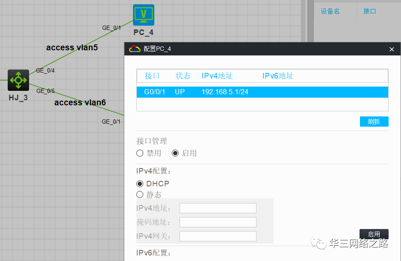Click the access vlan5 label
The image size is (401, 261).
point(71,47)
